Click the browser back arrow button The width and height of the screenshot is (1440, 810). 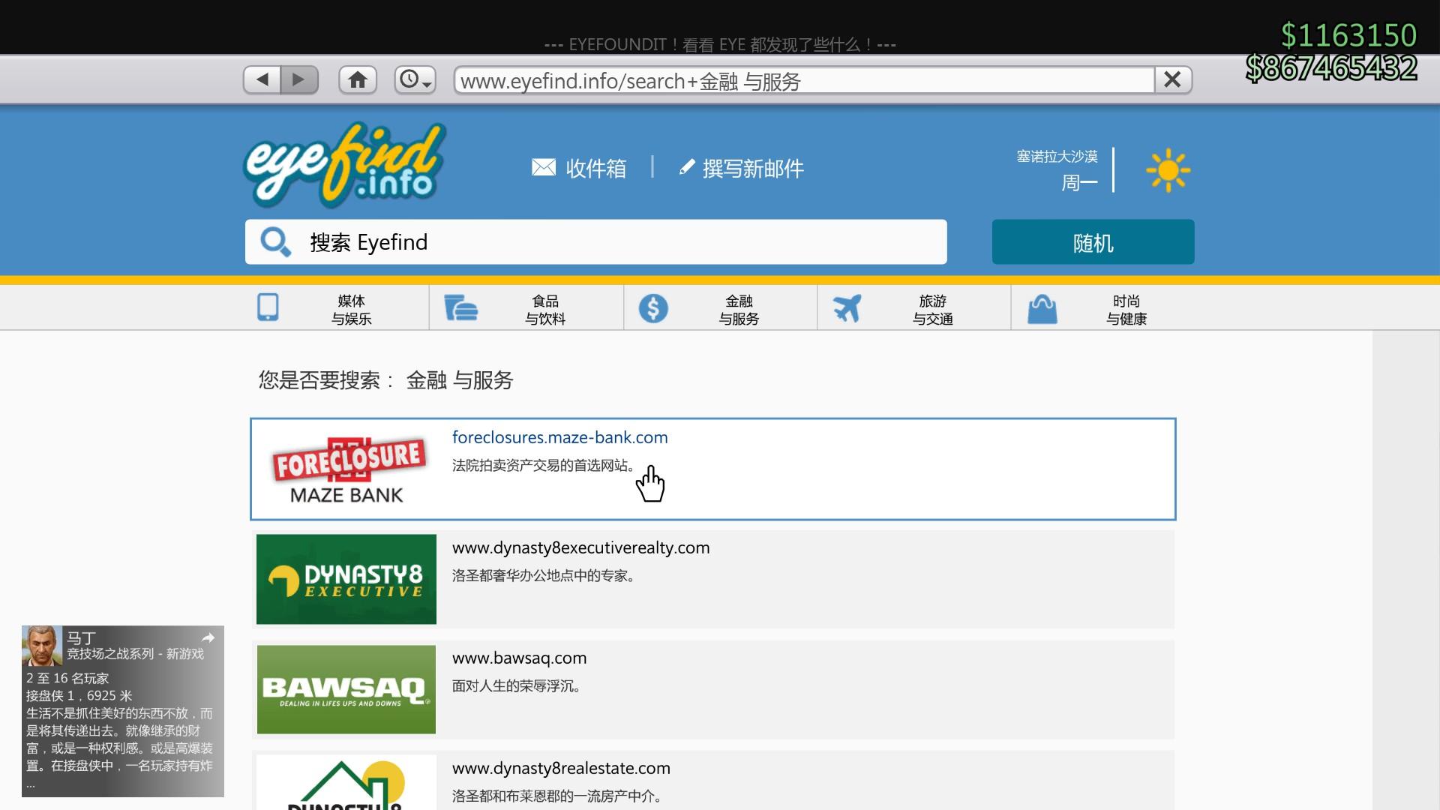pos(262,79)
